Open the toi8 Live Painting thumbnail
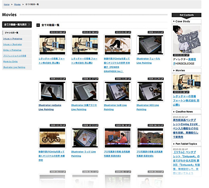 pos(118,91)
